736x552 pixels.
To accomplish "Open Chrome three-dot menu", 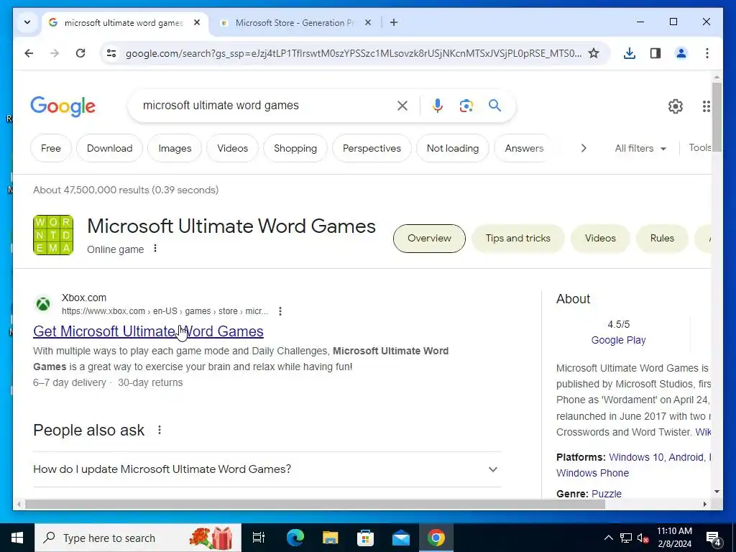I will [x=707, y=53].
